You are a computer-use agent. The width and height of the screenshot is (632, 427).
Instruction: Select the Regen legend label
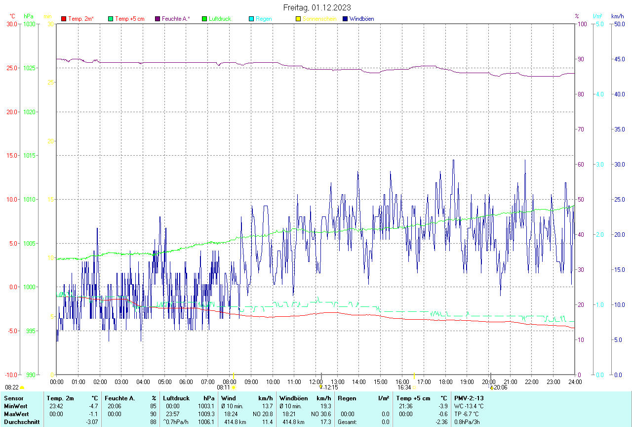click(x=264, y=19)
